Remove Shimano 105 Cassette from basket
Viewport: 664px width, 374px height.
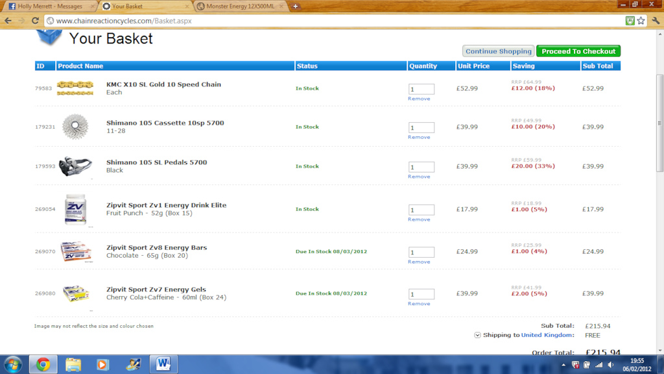(x=419, y=138)
